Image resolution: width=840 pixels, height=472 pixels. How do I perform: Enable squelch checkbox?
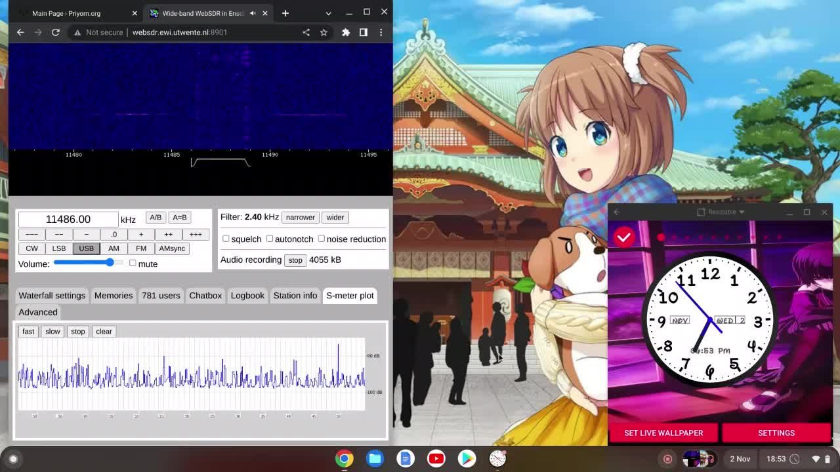pyautogui.click(x=226, y=239)
